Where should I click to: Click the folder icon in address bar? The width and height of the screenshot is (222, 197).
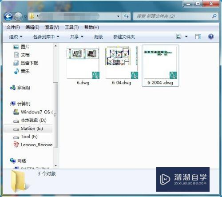32,16
